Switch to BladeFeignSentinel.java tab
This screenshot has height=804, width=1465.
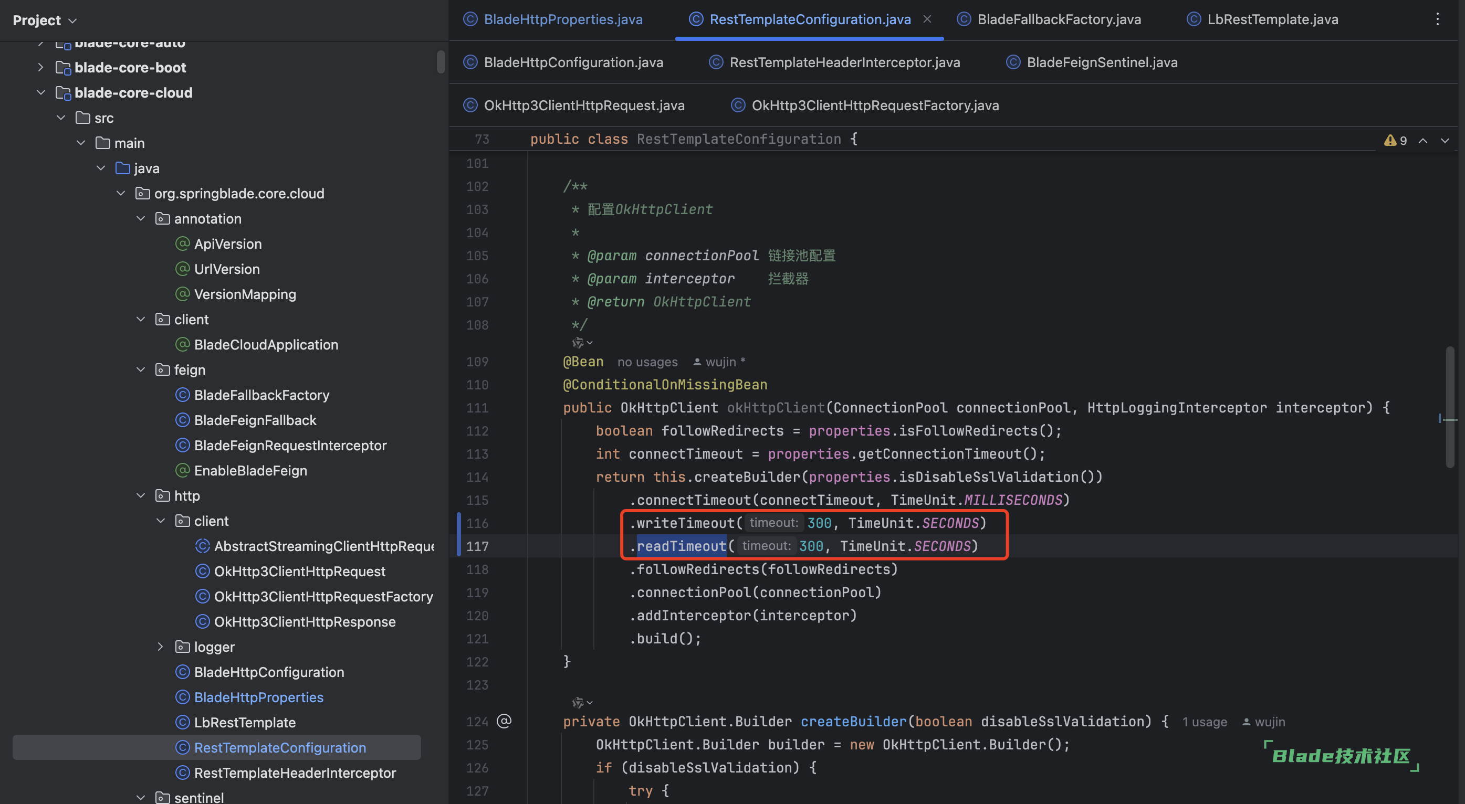(1092, 62)
